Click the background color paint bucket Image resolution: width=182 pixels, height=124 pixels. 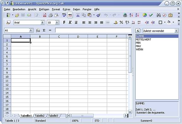coord(169,22)
